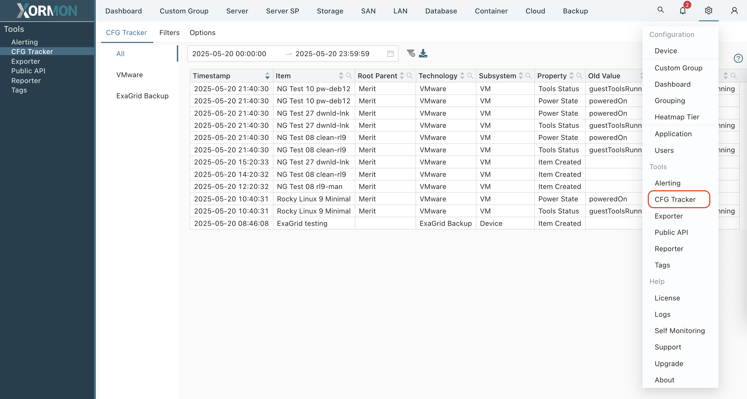Search within Subsystem column
Viewport: 747px width, 399px height.
tap(528, 76)
